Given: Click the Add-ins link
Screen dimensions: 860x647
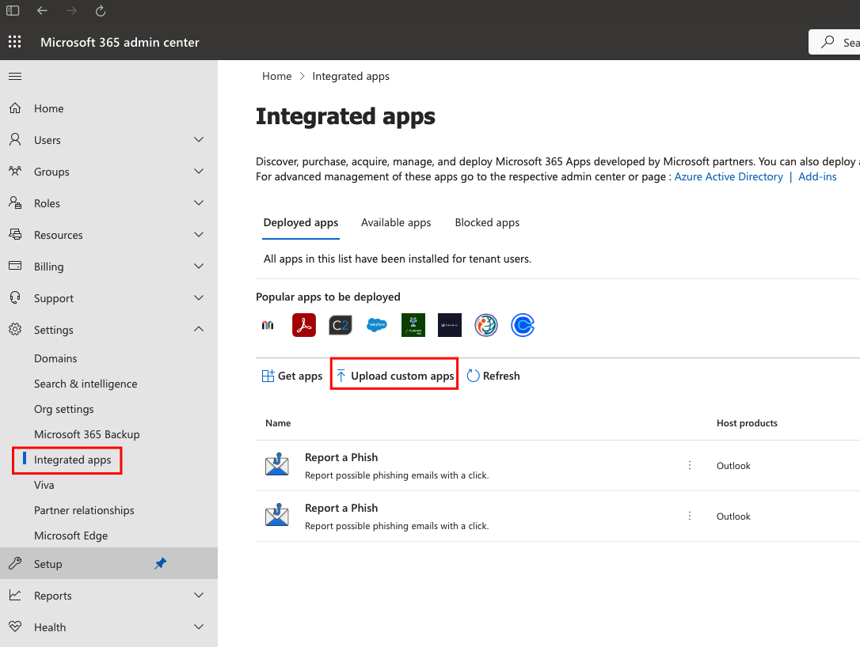Looking at the screenshot, I should 816,176.
